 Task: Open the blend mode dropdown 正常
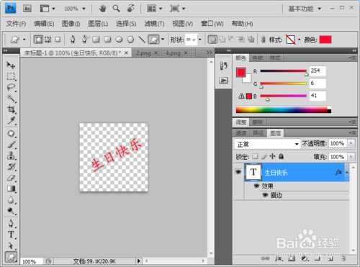pos(267,144)
